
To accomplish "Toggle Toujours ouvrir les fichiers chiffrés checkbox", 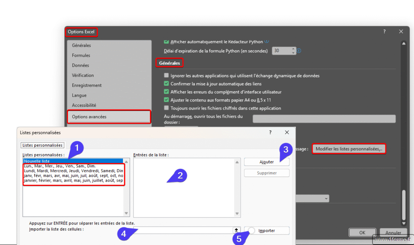I will [166, 108].
